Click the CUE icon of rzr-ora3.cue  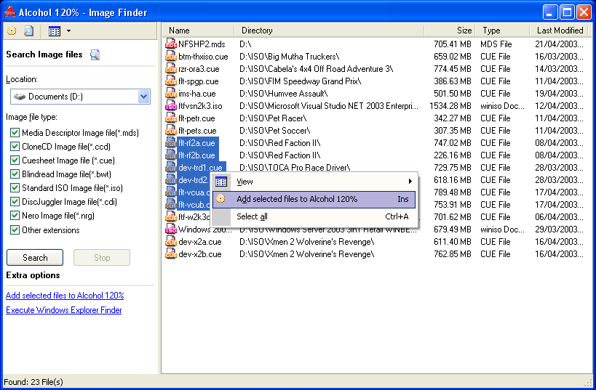171,69
